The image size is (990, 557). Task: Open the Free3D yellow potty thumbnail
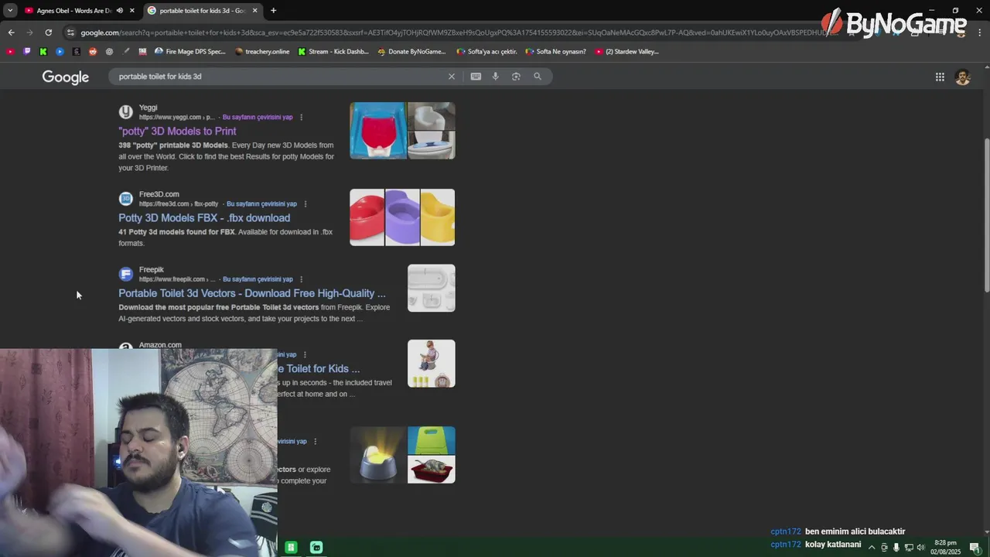pyautogui.click(x=438, y=217)
